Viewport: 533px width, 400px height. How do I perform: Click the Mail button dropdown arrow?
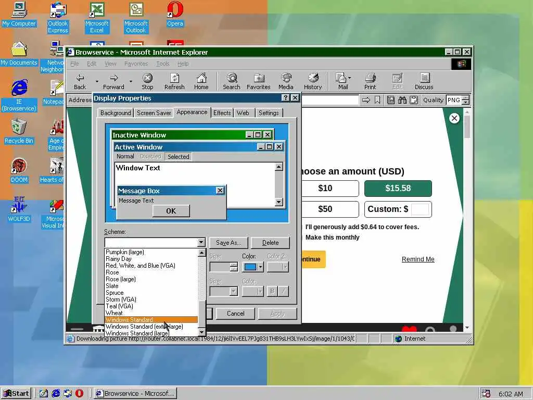[x=349, y=78]
